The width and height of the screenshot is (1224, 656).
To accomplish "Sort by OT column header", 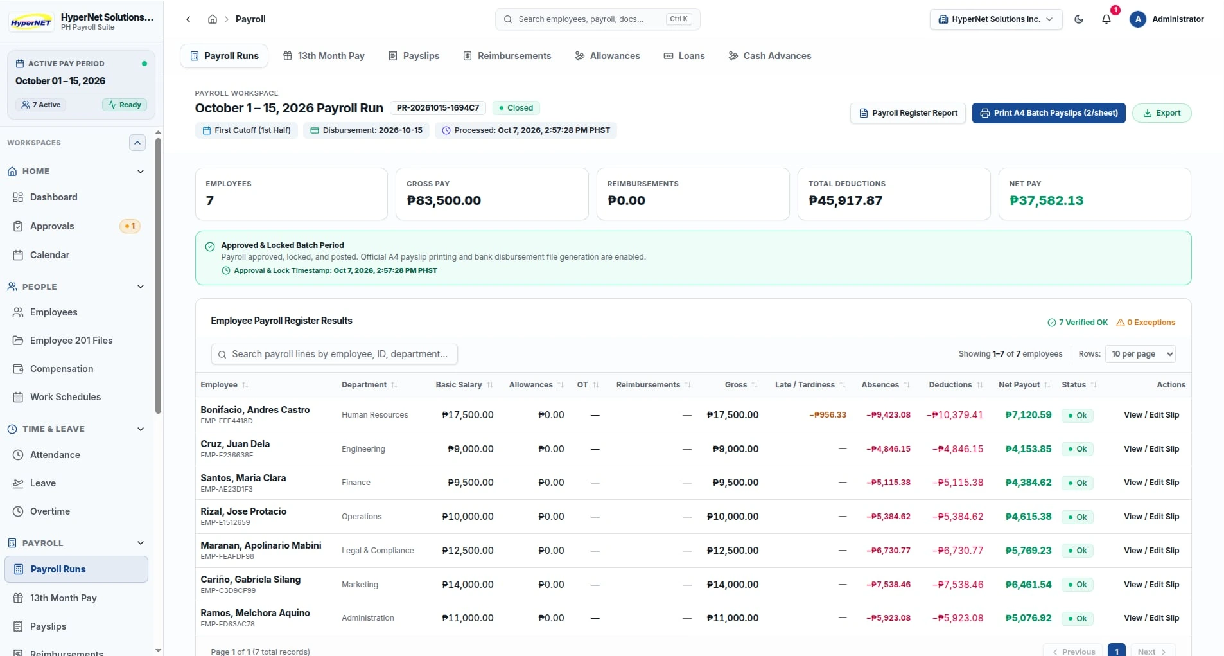I will pos(588,385).
